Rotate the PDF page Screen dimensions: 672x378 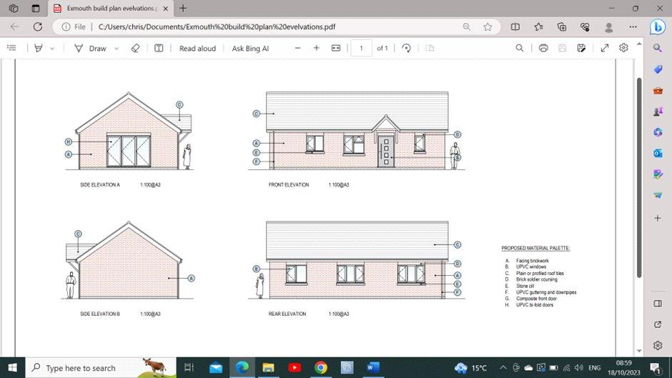[x=406, y=48]
